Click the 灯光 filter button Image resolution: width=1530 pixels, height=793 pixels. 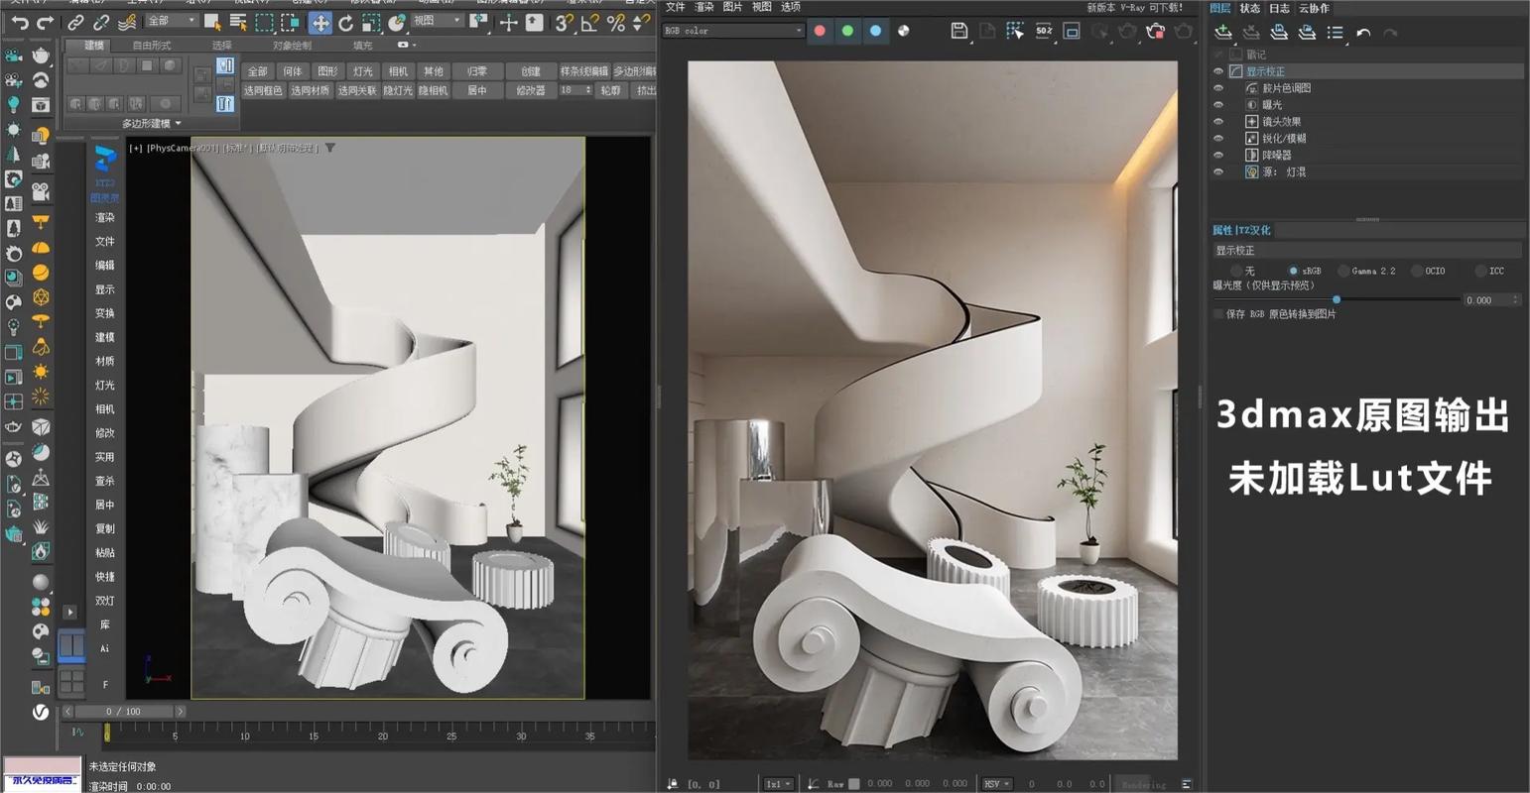[363, 71]
